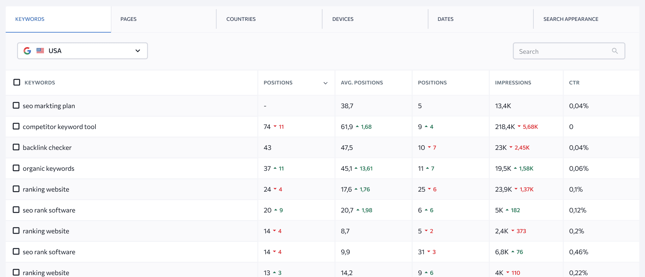This screenshot has height=277, width=645.
Task: Click the avg. position value 8,7
Action: (x=345, y=231)
